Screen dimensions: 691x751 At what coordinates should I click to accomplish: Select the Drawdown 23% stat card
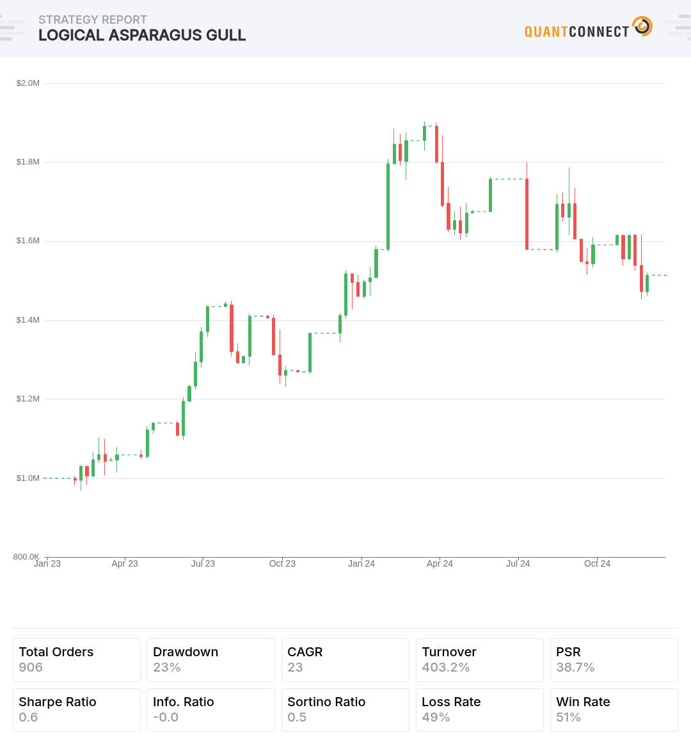pos(211,660)
